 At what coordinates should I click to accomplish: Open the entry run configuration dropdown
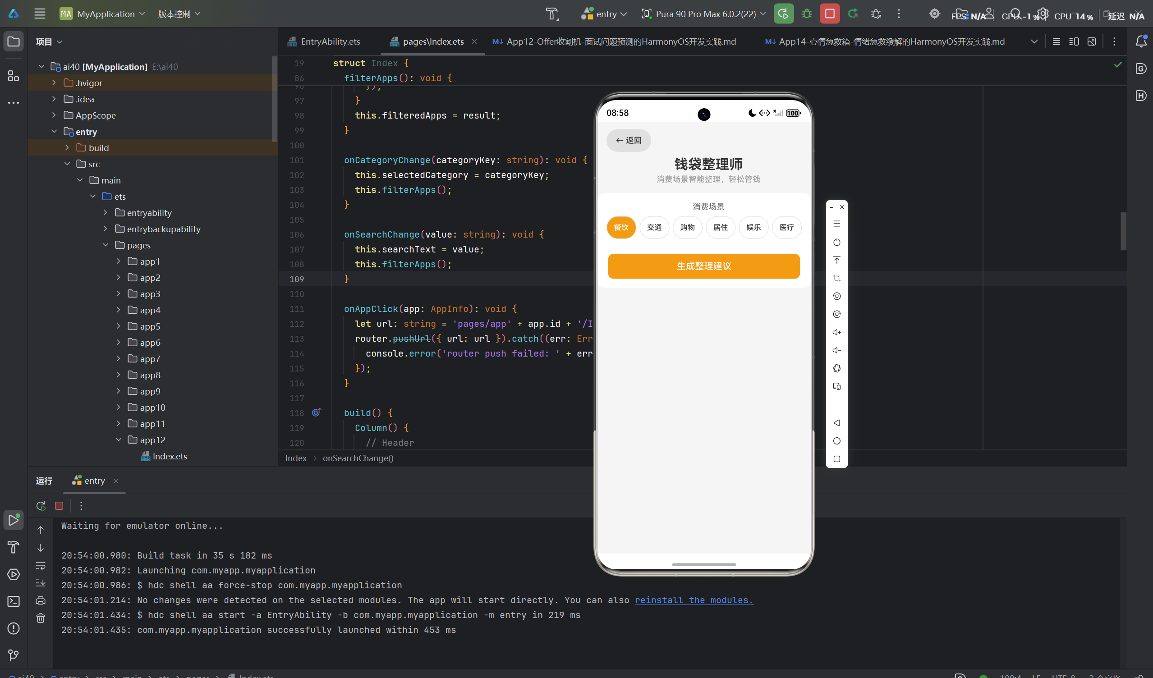(x=603, y=14)
